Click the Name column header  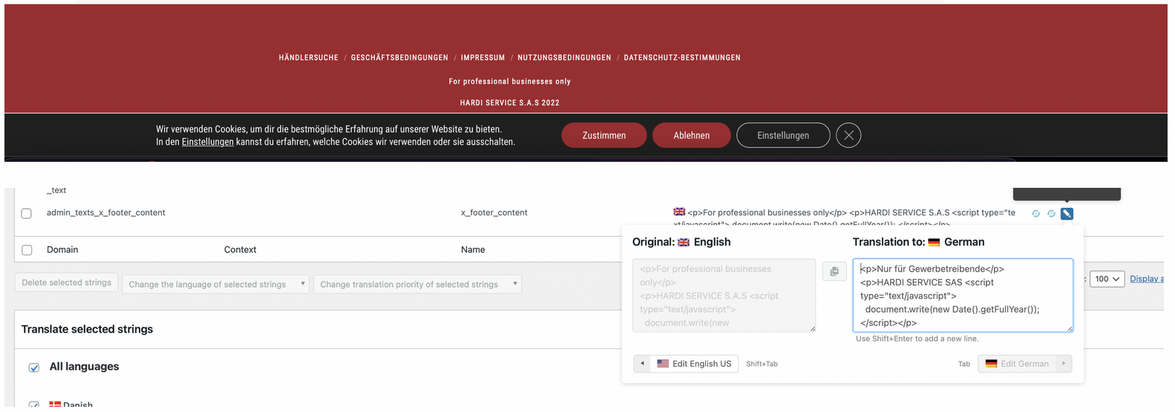(x=473, y=250)
